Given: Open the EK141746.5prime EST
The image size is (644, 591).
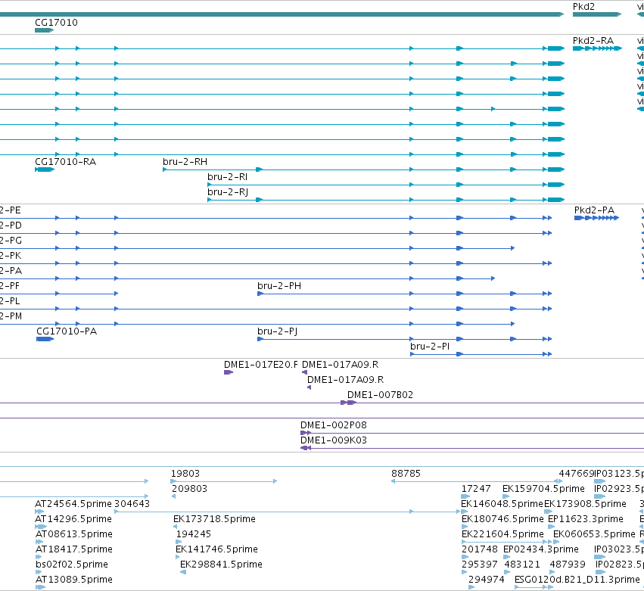Looking at the screenshot, I should (177, 557).
